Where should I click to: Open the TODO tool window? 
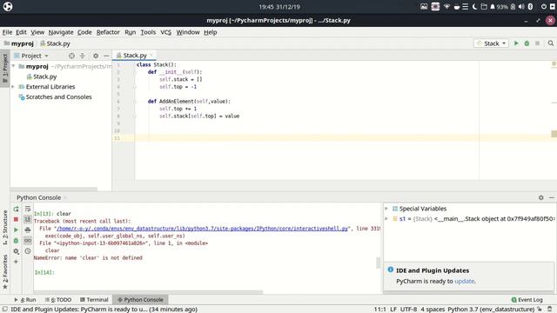58,300
